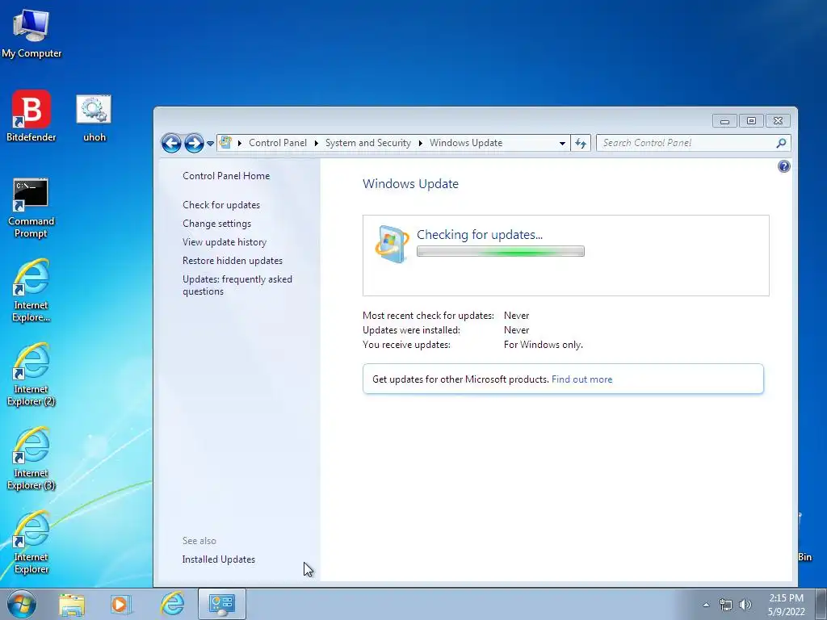Maximize the Windows Update window

tap(751, 121)
